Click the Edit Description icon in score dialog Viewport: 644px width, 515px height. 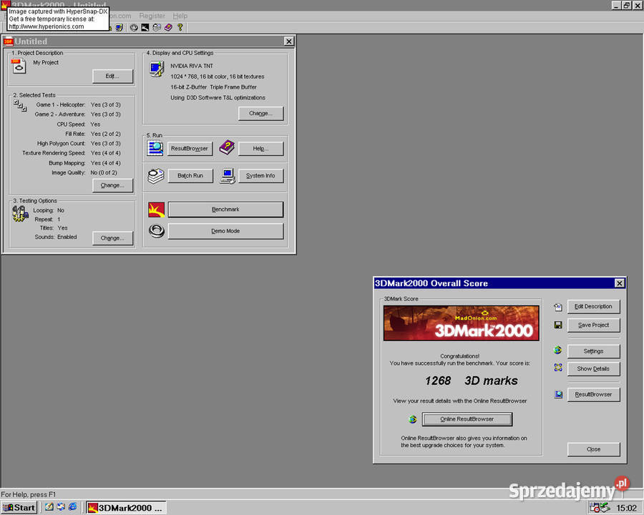pos(557,307)
